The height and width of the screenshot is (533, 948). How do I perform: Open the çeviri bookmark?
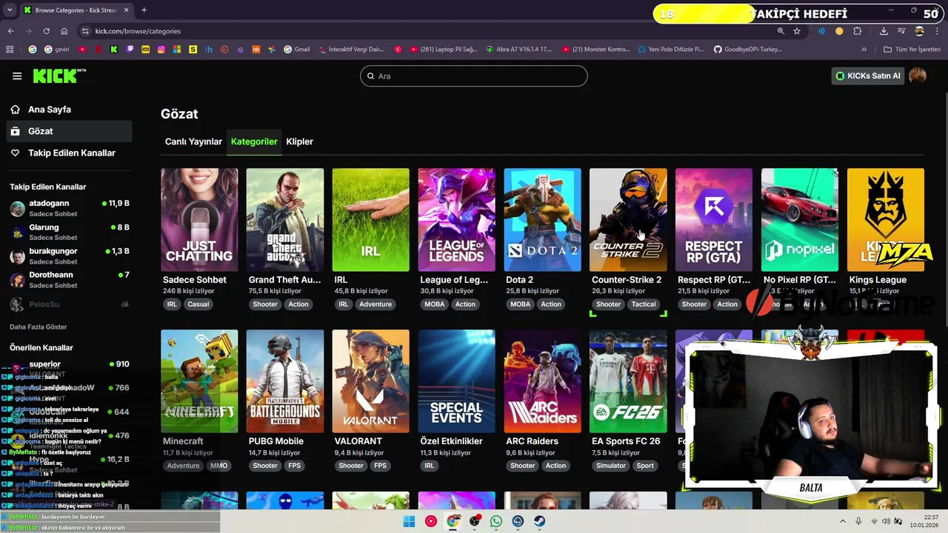pos(58,50)
